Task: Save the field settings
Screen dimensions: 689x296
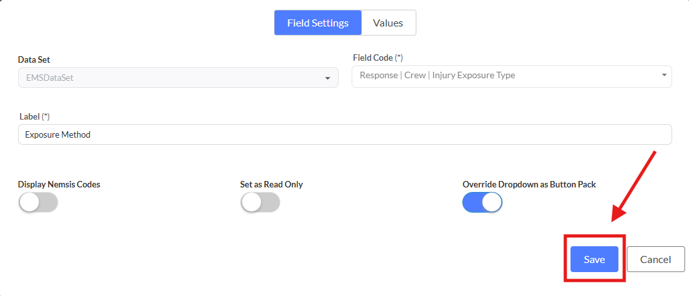Action: click(594, 259)
